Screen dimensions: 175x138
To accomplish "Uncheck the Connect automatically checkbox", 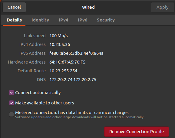I will tap(12, 93).
